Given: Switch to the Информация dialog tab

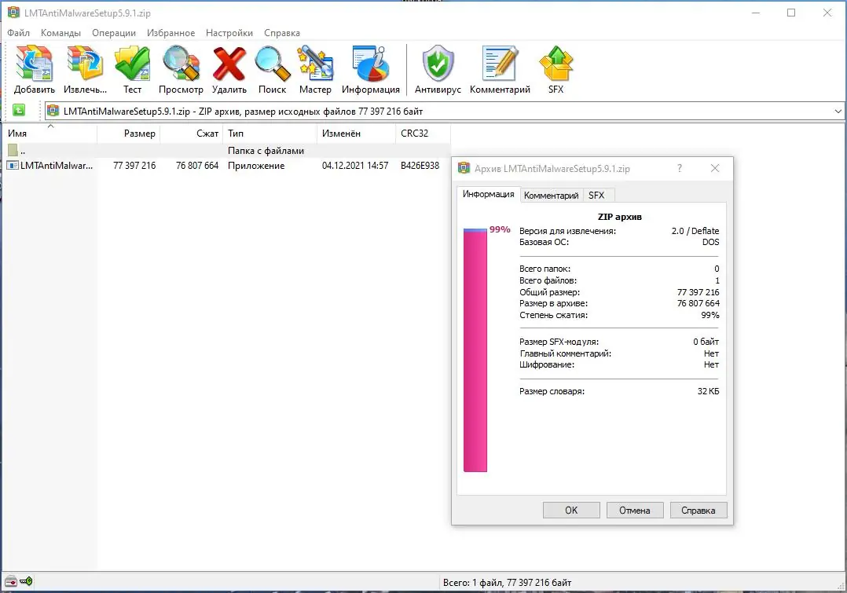Looking at the screenshot, I should [489, 195].
